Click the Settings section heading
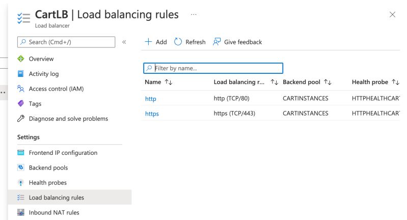 [29, 137]
